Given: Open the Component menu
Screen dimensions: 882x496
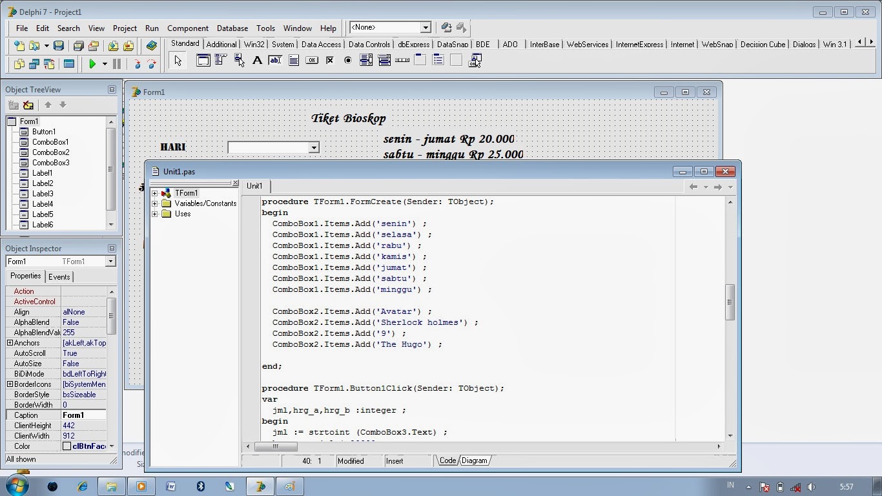Looking at the screenshot, I should tap(188, 28).
